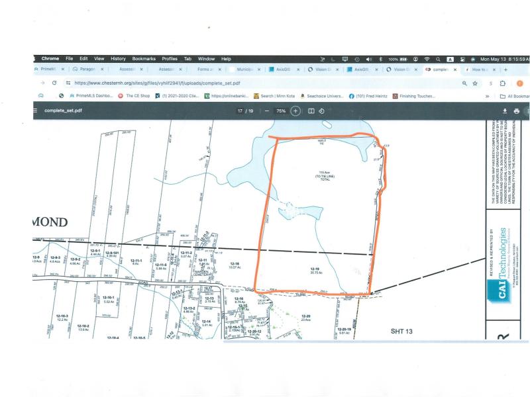Open the All Bookmarks folder

pyautogui.click(x=515, y=96)
